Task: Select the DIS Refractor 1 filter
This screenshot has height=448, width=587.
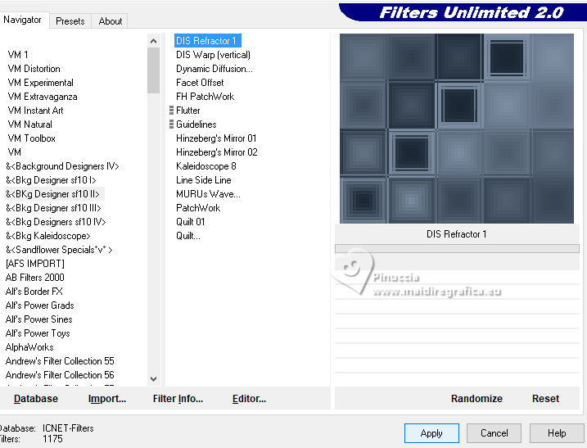Action: [208, 40]
